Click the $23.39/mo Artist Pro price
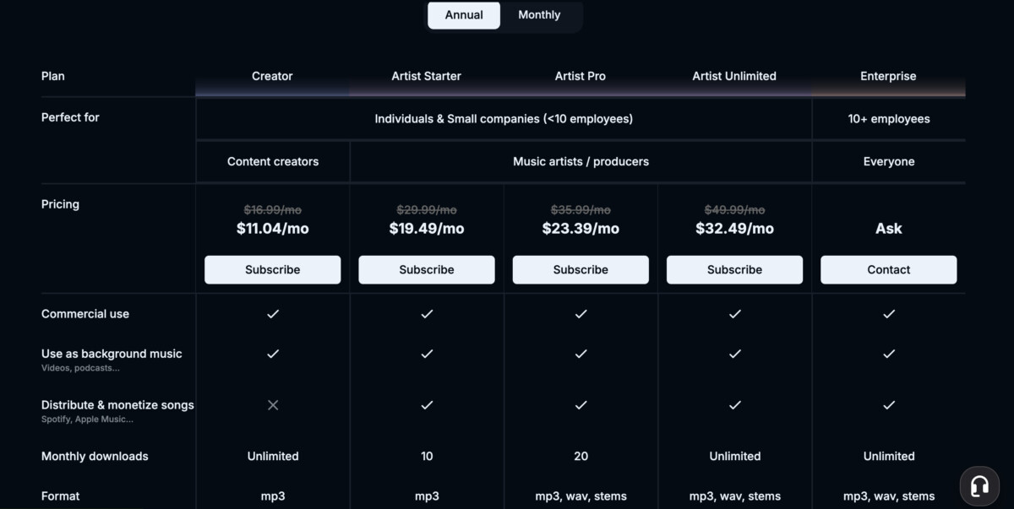Screen dimensions: 1014x509 (581, 229)
